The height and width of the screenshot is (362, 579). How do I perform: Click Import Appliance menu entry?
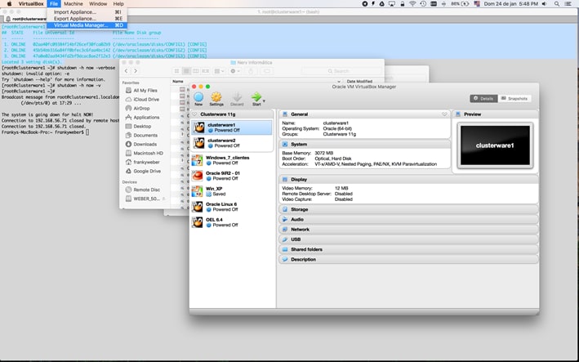coord(74,11)
